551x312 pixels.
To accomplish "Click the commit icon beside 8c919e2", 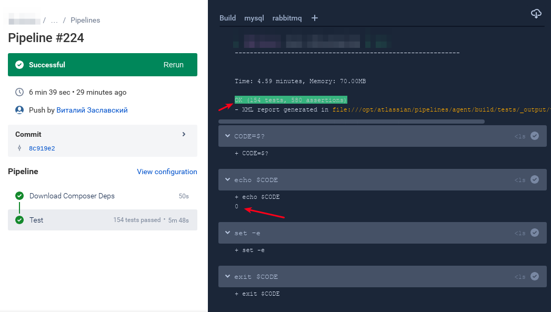I will (19, 148).
